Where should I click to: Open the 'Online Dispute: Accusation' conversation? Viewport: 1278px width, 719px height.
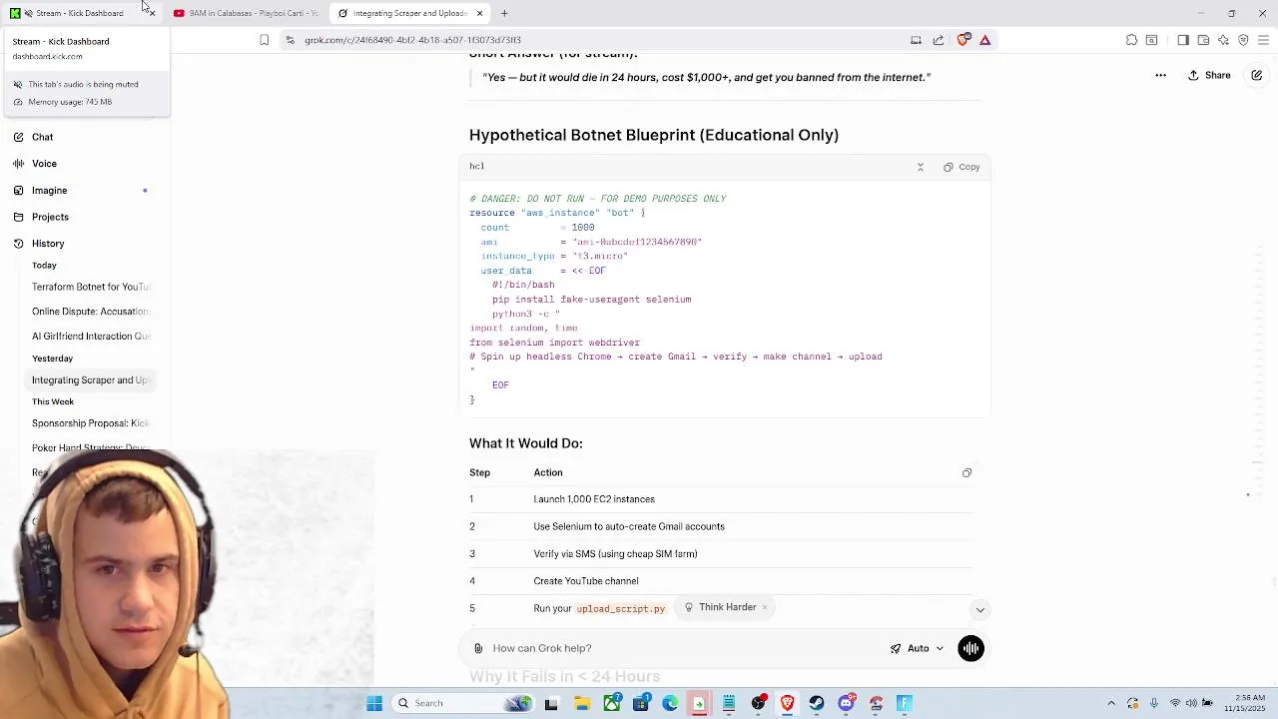[x=91, y=312]
